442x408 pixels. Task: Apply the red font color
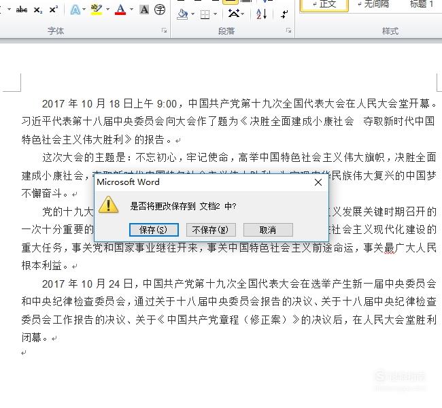(120, 10)
